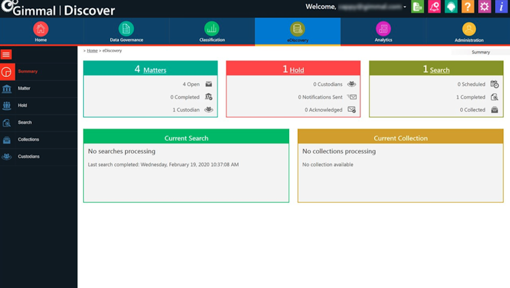Toggle the red hamburger sidebar menu
The width and height of the screenshot is (510, 288).
6,54
